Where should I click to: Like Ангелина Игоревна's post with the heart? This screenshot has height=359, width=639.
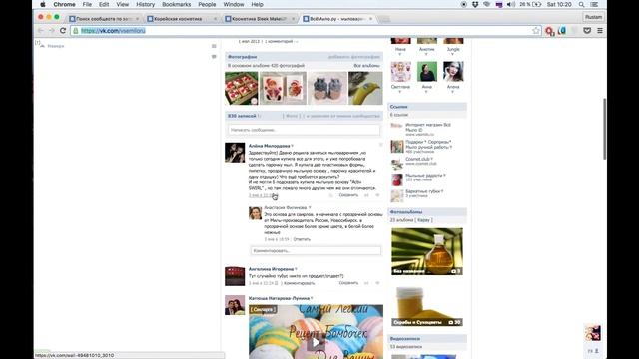[x=377, y=283]
